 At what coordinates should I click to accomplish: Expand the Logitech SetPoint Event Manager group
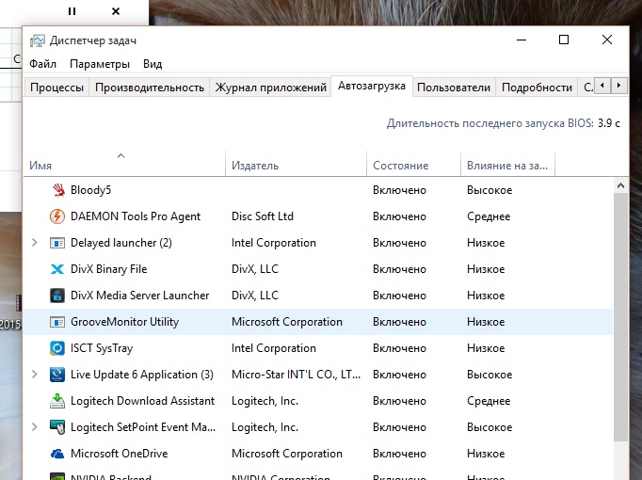tap(35, 427)
